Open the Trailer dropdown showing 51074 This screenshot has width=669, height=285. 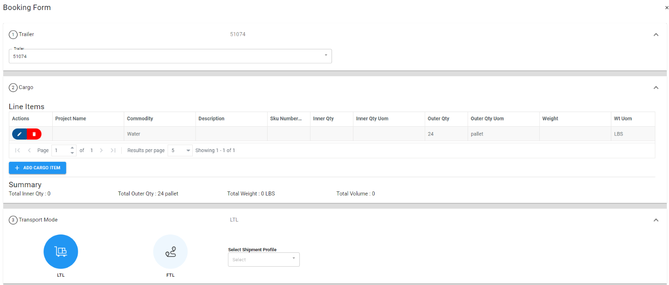click(x=170, y=56)
